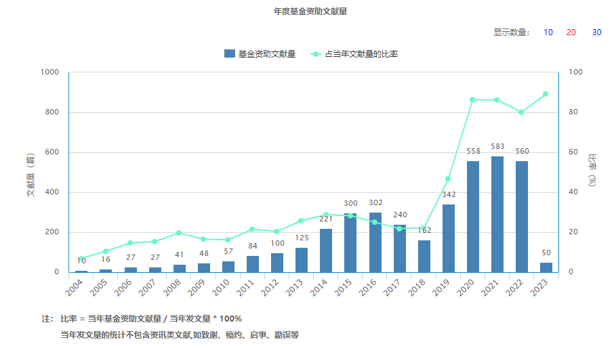Click the 2010 bar labeled 57

228,267
